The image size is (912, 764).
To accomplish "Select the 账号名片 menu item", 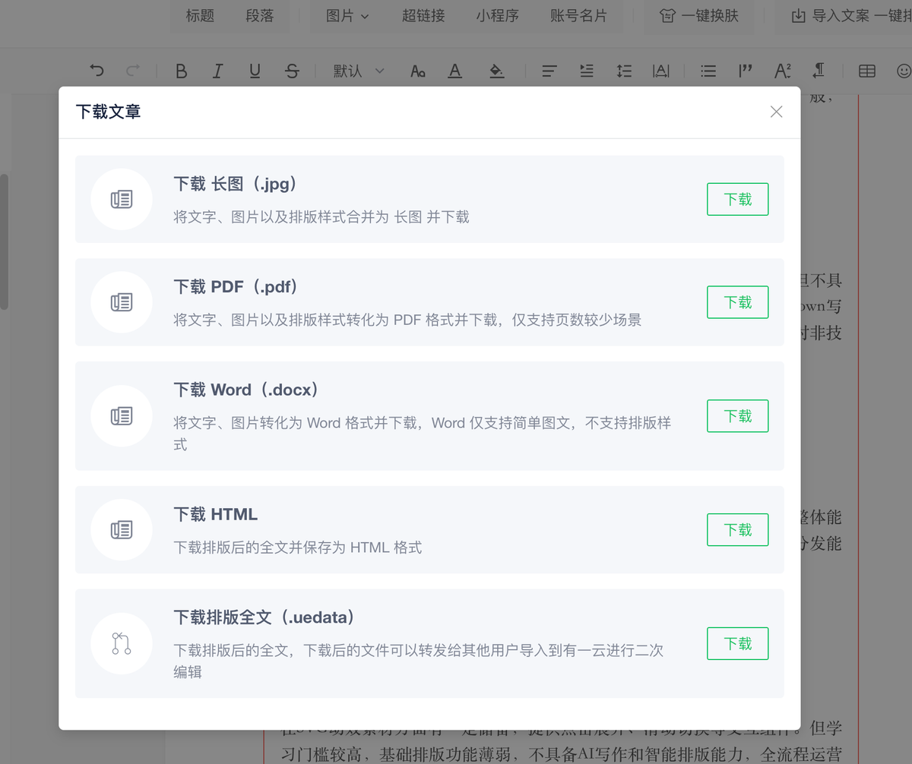I will 578,15.
